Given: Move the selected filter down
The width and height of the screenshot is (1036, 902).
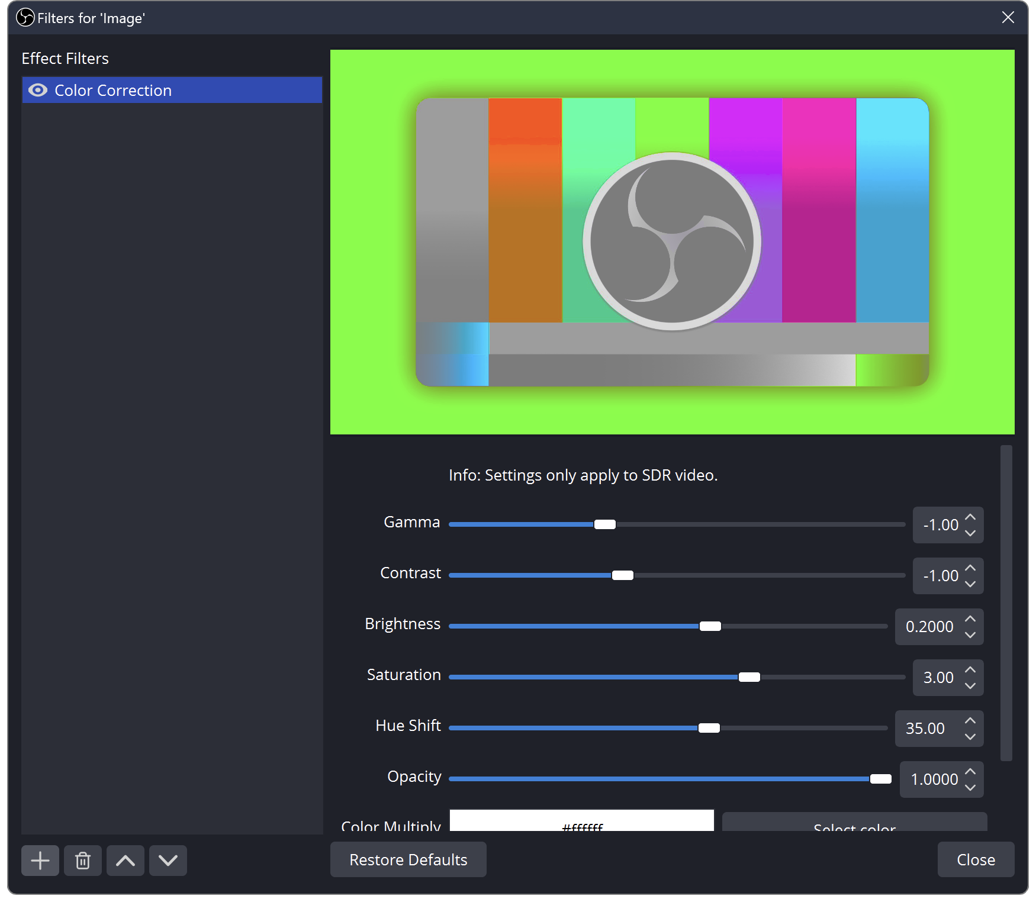Looking at the screenshot, I should 168,860.
